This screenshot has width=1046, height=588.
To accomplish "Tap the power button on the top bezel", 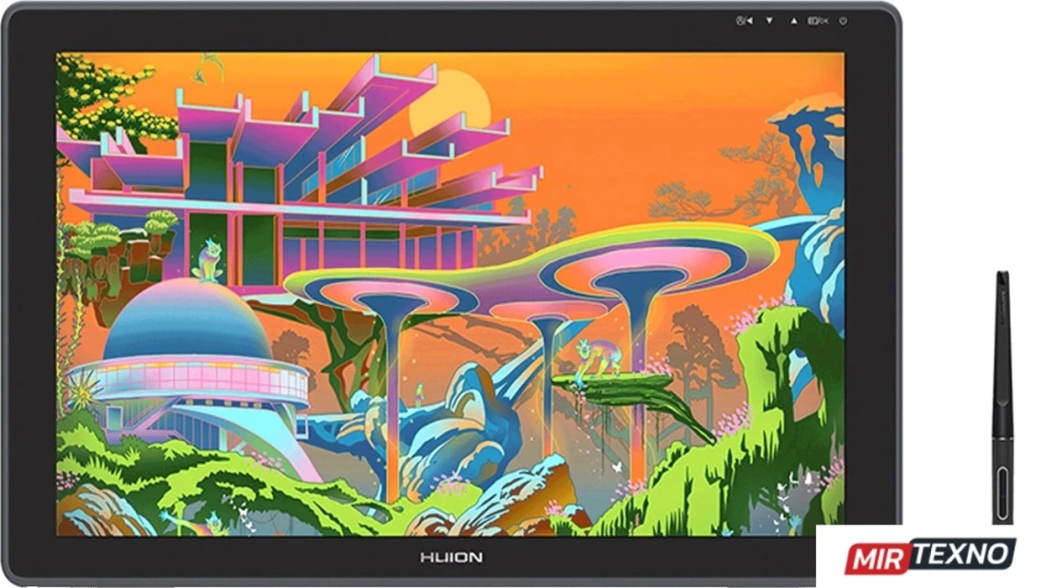I will coord(843,21).
